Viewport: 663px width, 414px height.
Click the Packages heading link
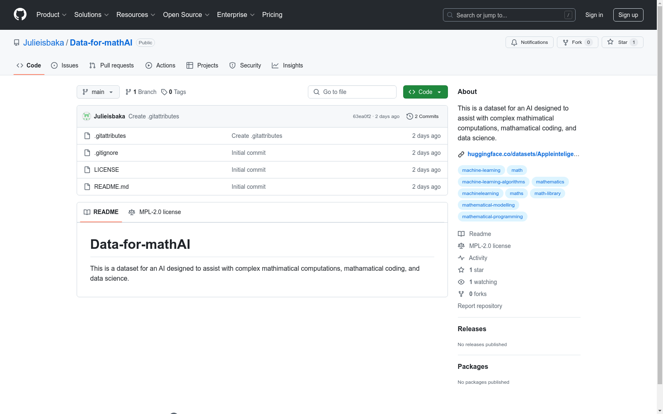click(x=473, y=366)
